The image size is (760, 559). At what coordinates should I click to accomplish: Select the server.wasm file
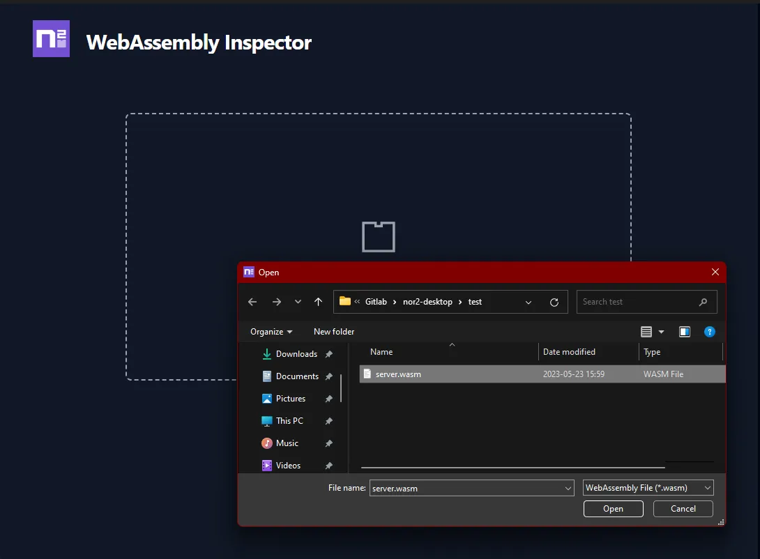pos(398,374)
